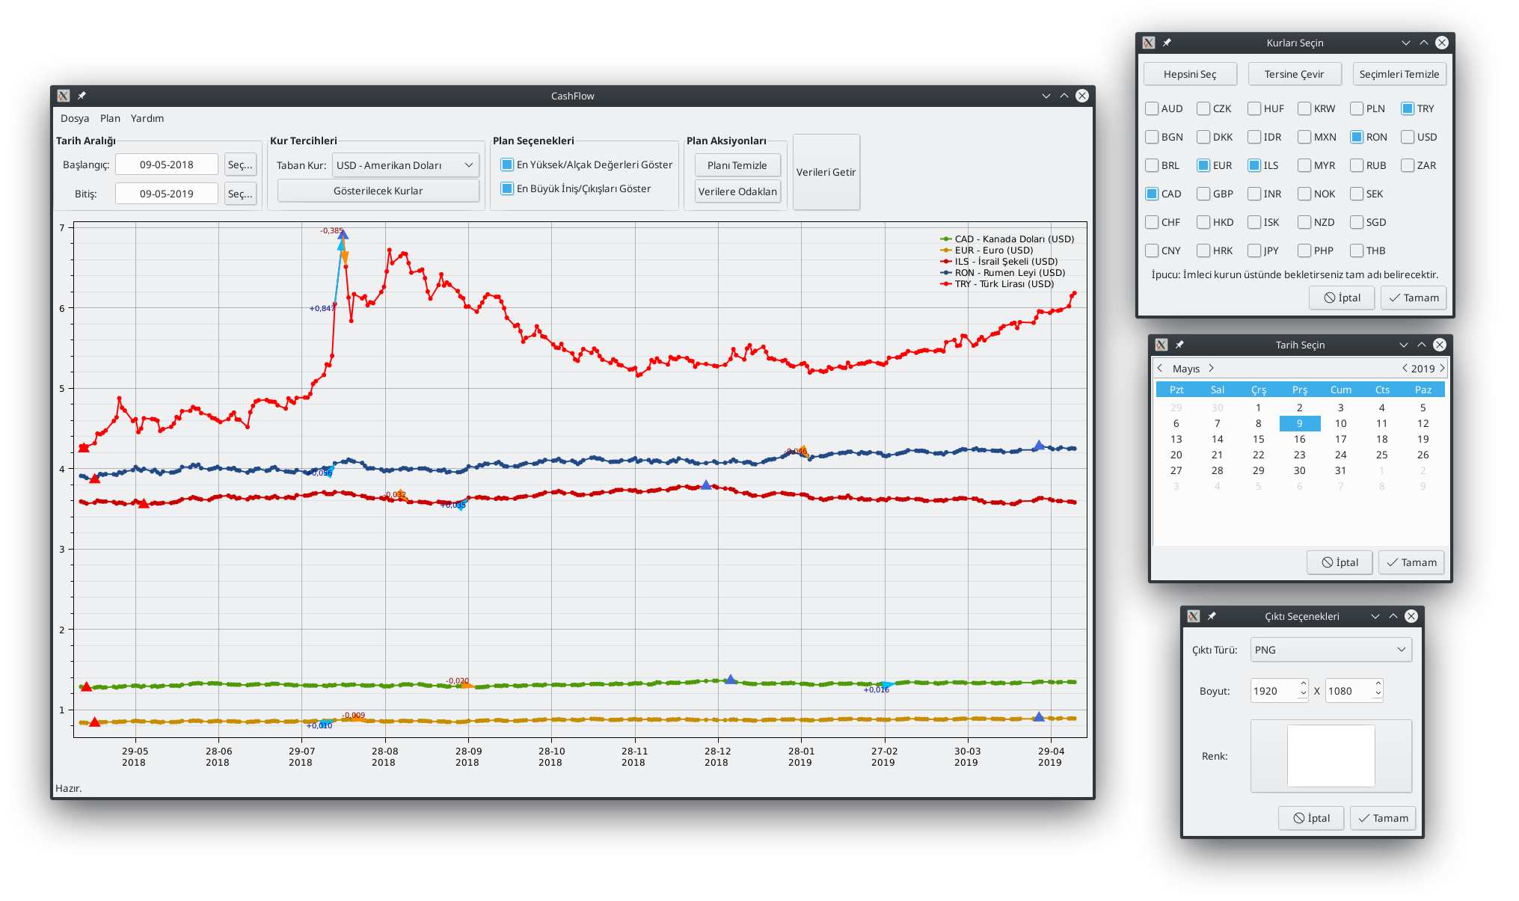Click pin icon in Tarih Seçin titlebar

click(1179, 345)
